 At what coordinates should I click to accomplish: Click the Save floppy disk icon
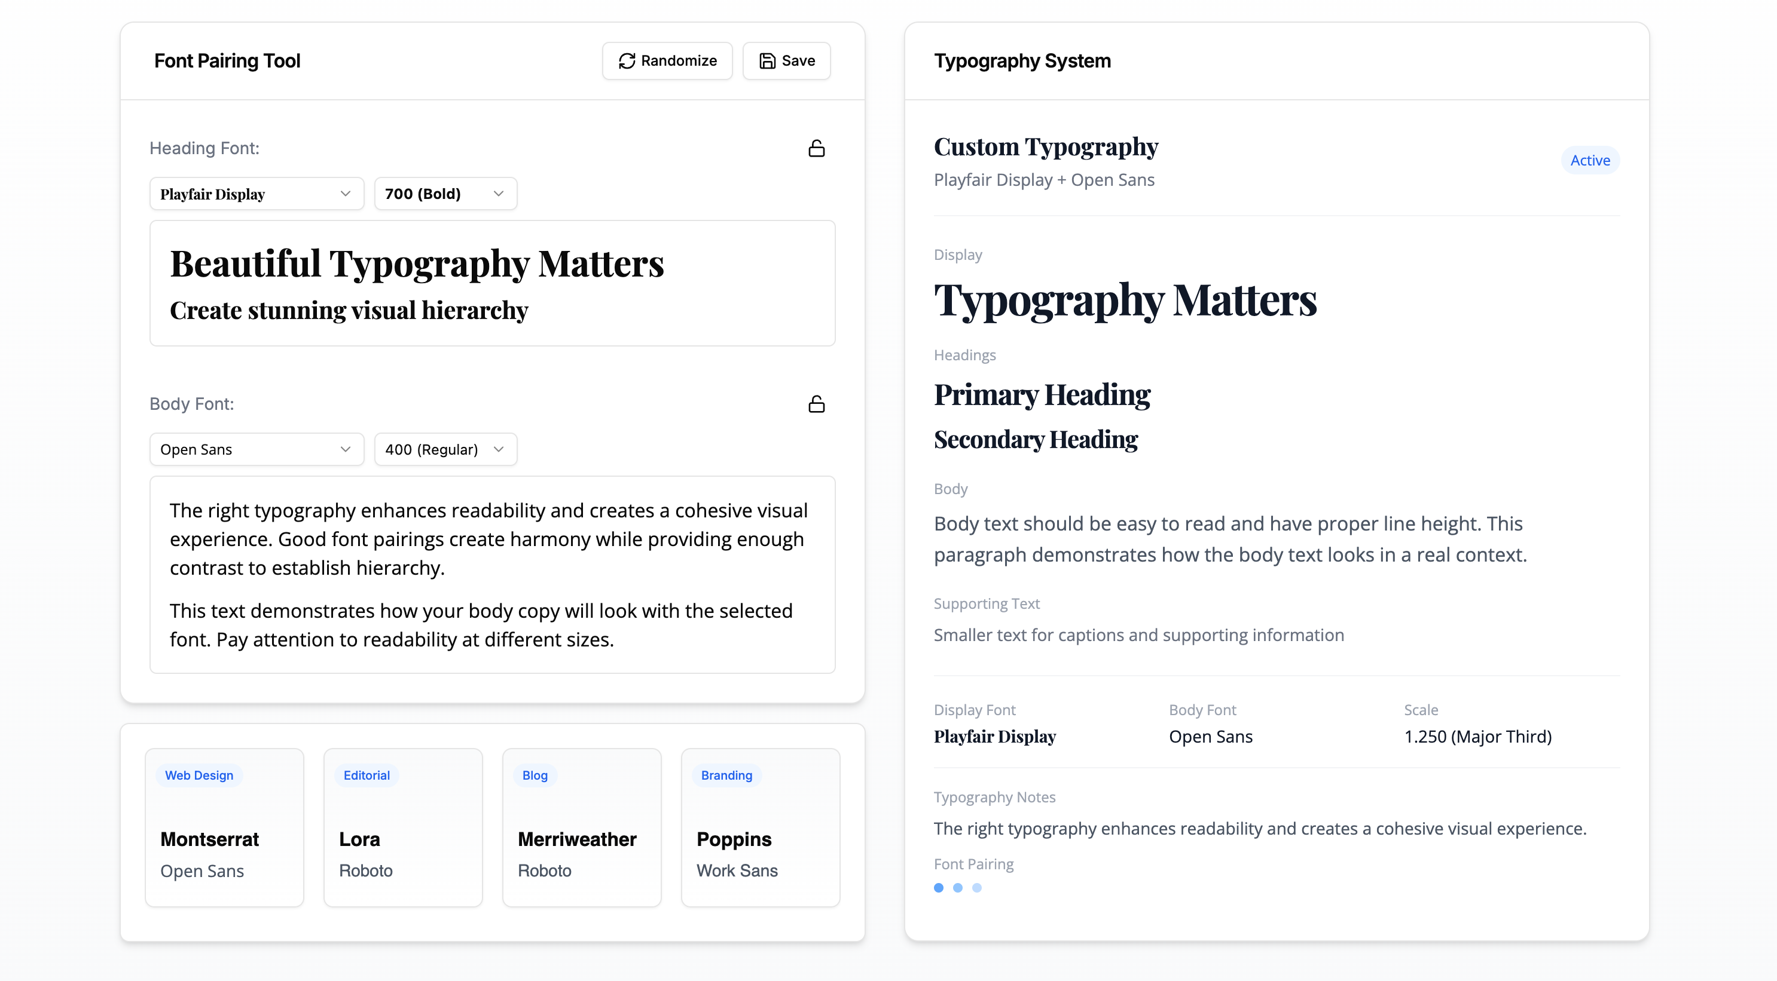pyautogui.click(x=767, y=61)
